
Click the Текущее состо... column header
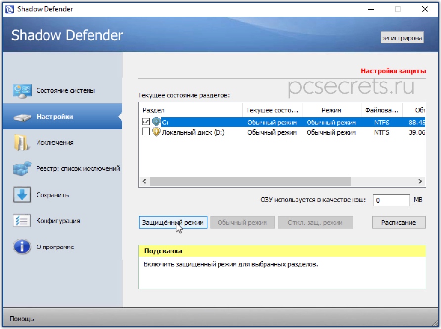pyautogui.click(x=272, y=110)
